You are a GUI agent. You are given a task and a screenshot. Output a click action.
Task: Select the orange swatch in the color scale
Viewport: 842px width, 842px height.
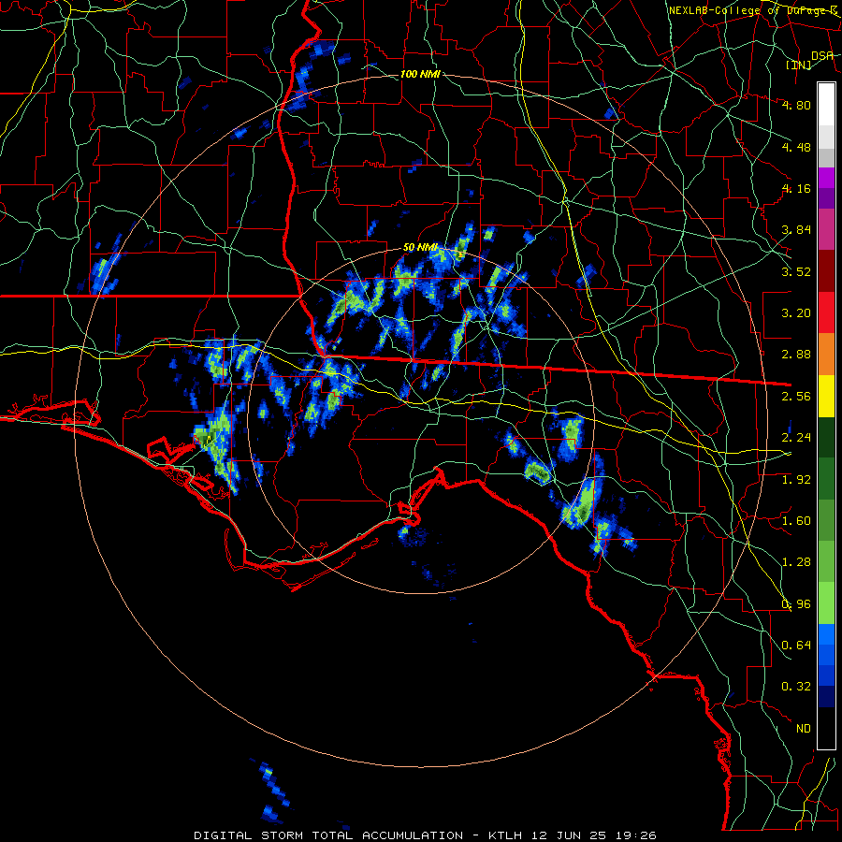tap(826, 355)
